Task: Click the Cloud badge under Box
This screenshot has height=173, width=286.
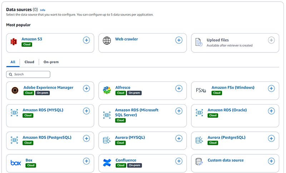Action: pos(31,166)
